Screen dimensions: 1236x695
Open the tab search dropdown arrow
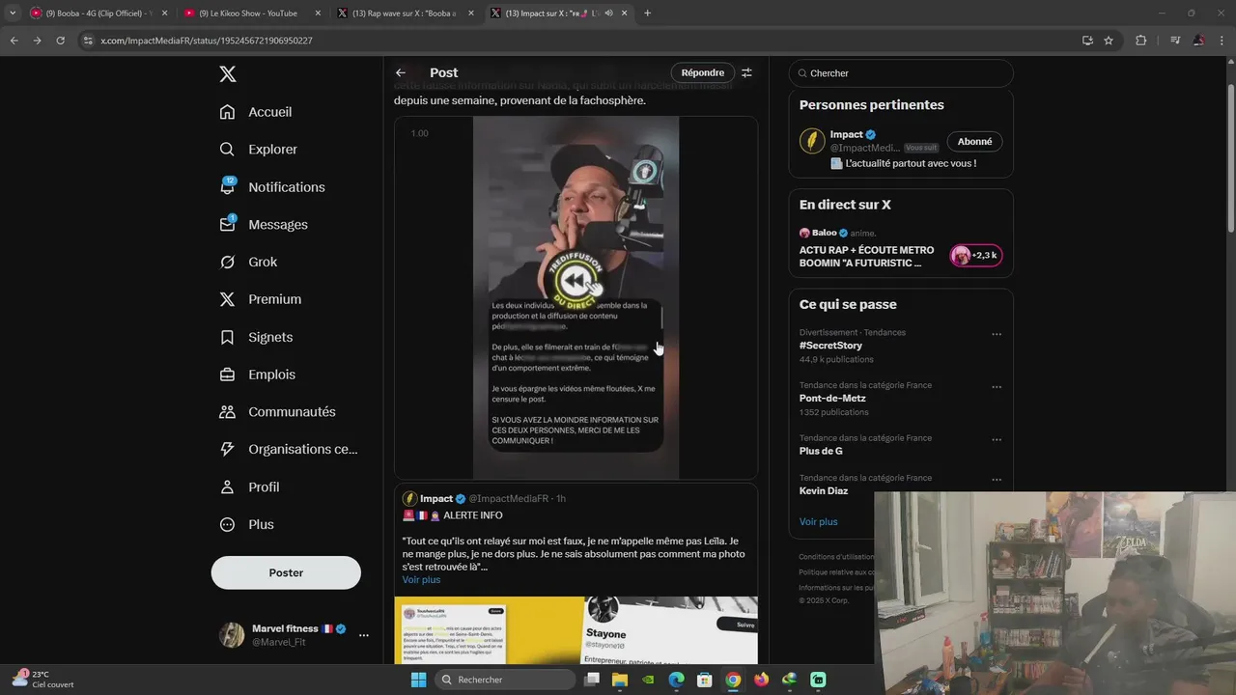tap(12, 13)
